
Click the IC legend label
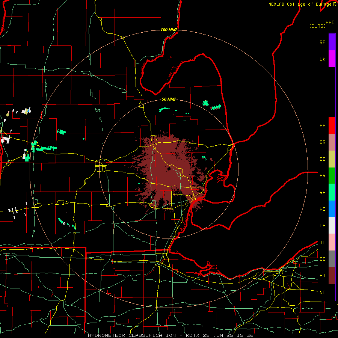click(322, 242)
